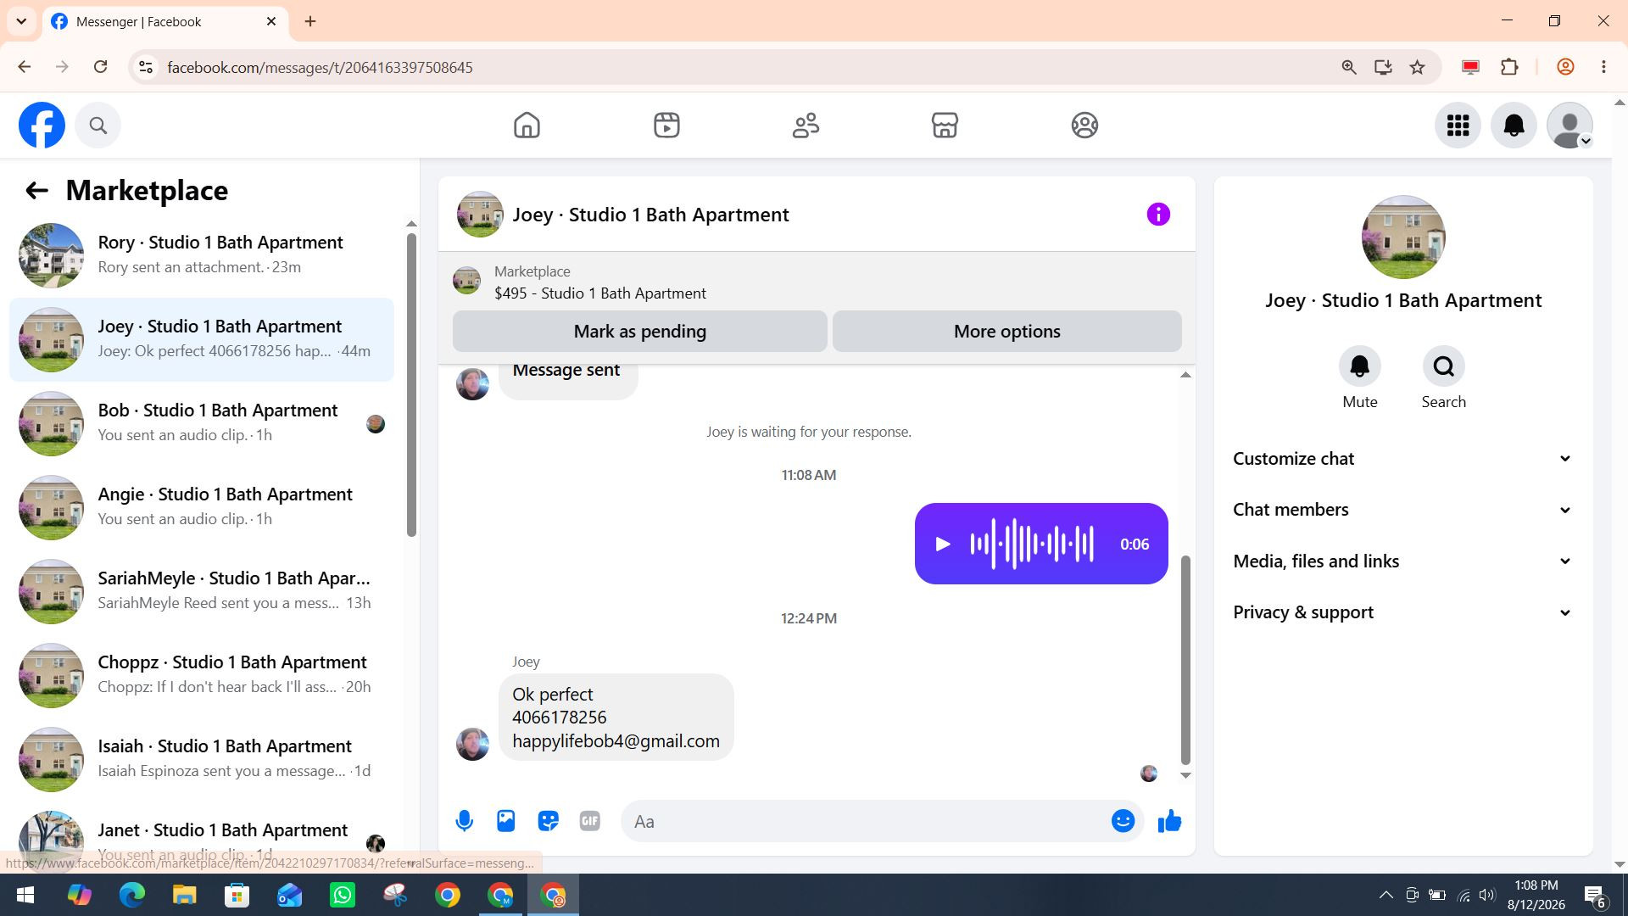Open the Windows Start menu
This screenshot has height=916, width=1628.
coord(25,895)
